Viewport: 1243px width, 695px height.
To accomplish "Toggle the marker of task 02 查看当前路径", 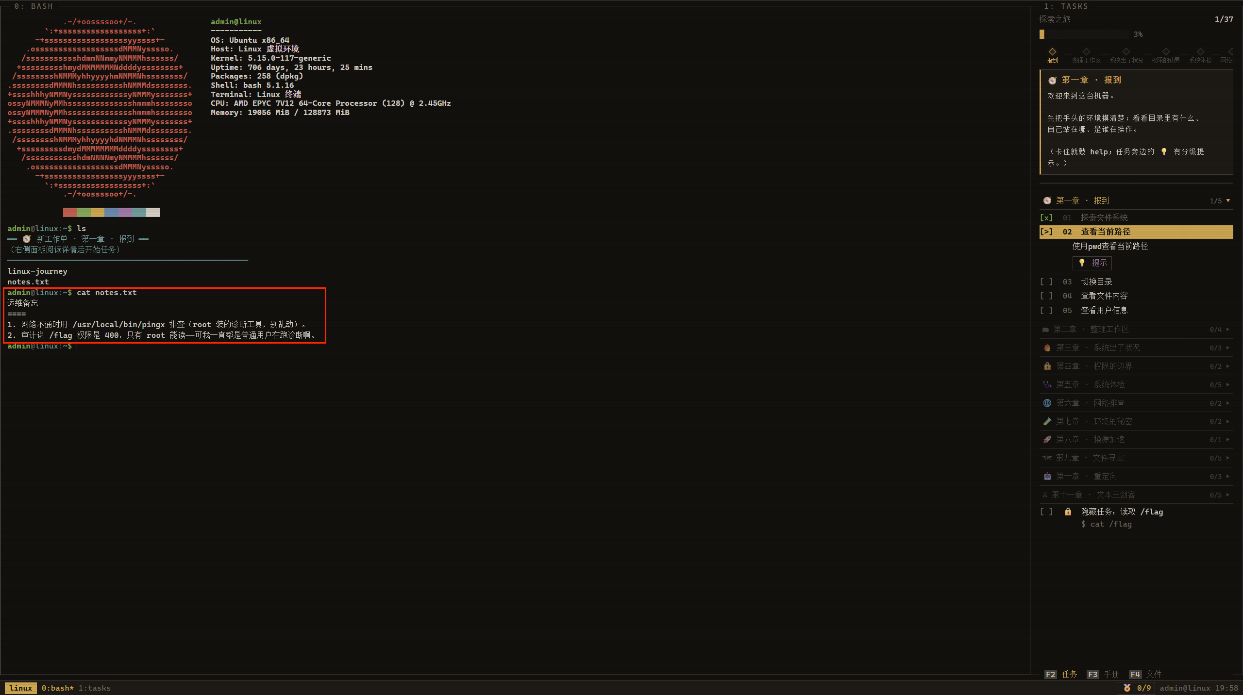I will [x=1046, y=232].
